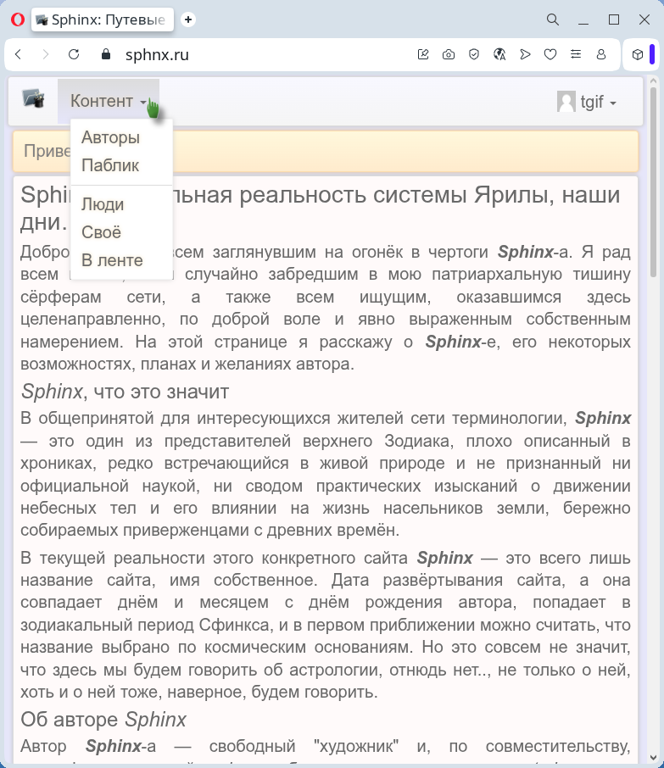Open the Opera main menu
Image resolution: width=664 pixels, height=768 pixels.
[x=17, y=19]
